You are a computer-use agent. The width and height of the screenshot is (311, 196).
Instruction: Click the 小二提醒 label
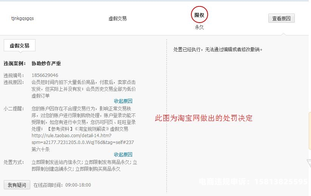(x=14, y=109)
